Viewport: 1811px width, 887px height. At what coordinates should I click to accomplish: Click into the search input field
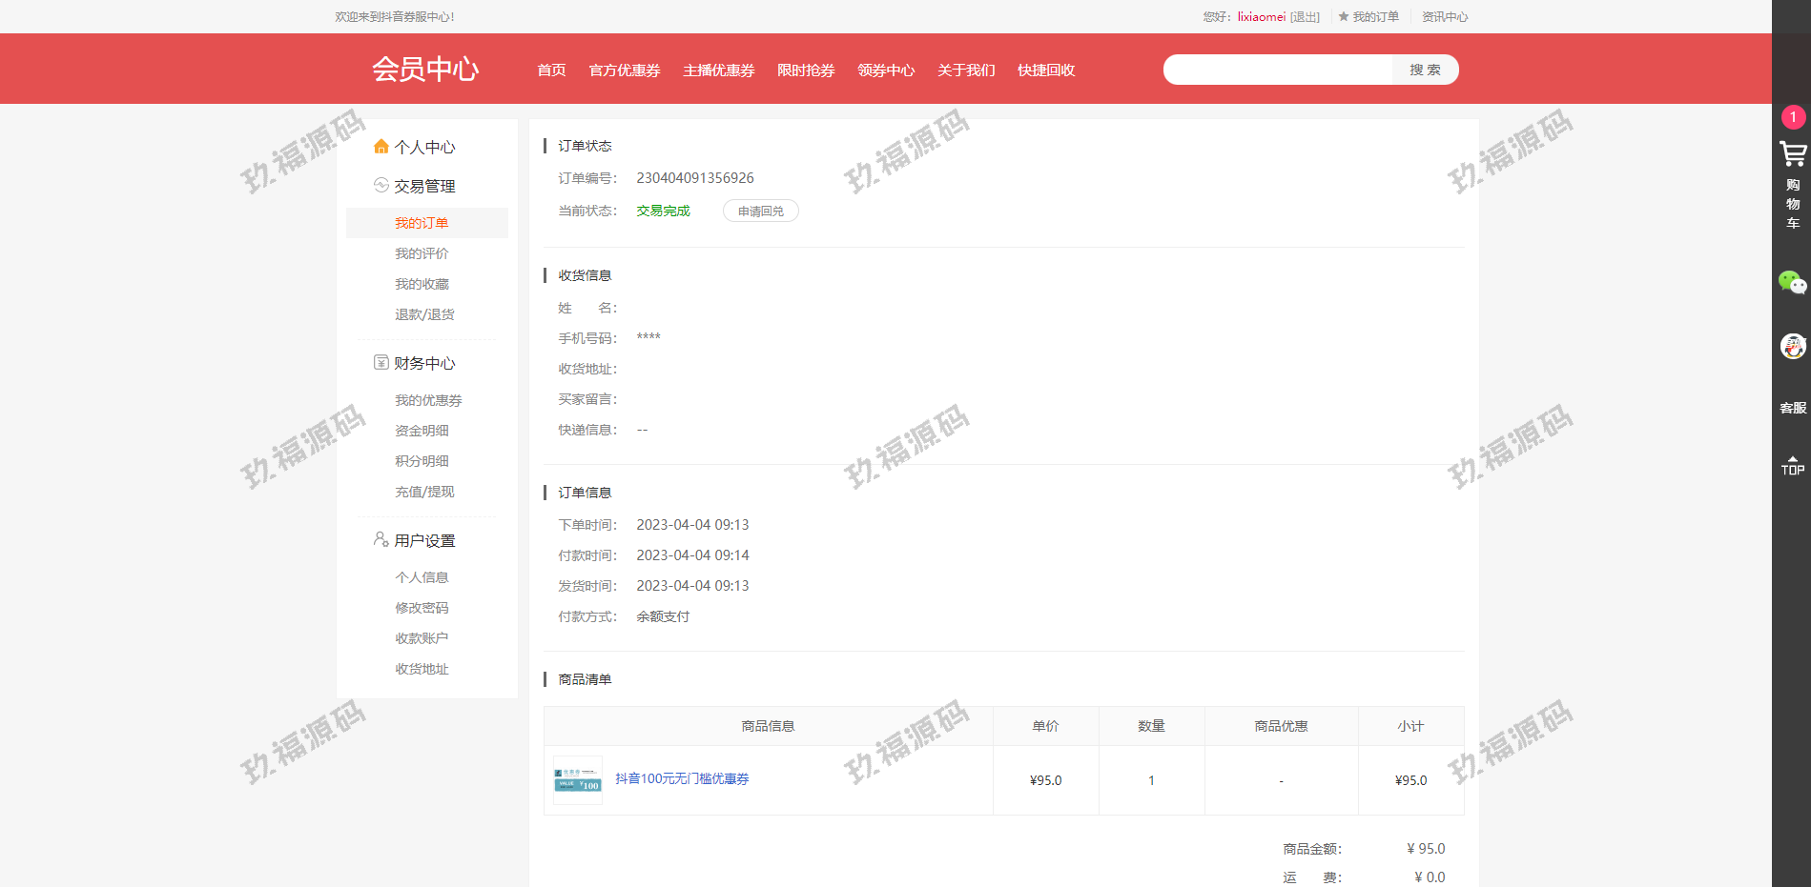(x=1278, y=70)
